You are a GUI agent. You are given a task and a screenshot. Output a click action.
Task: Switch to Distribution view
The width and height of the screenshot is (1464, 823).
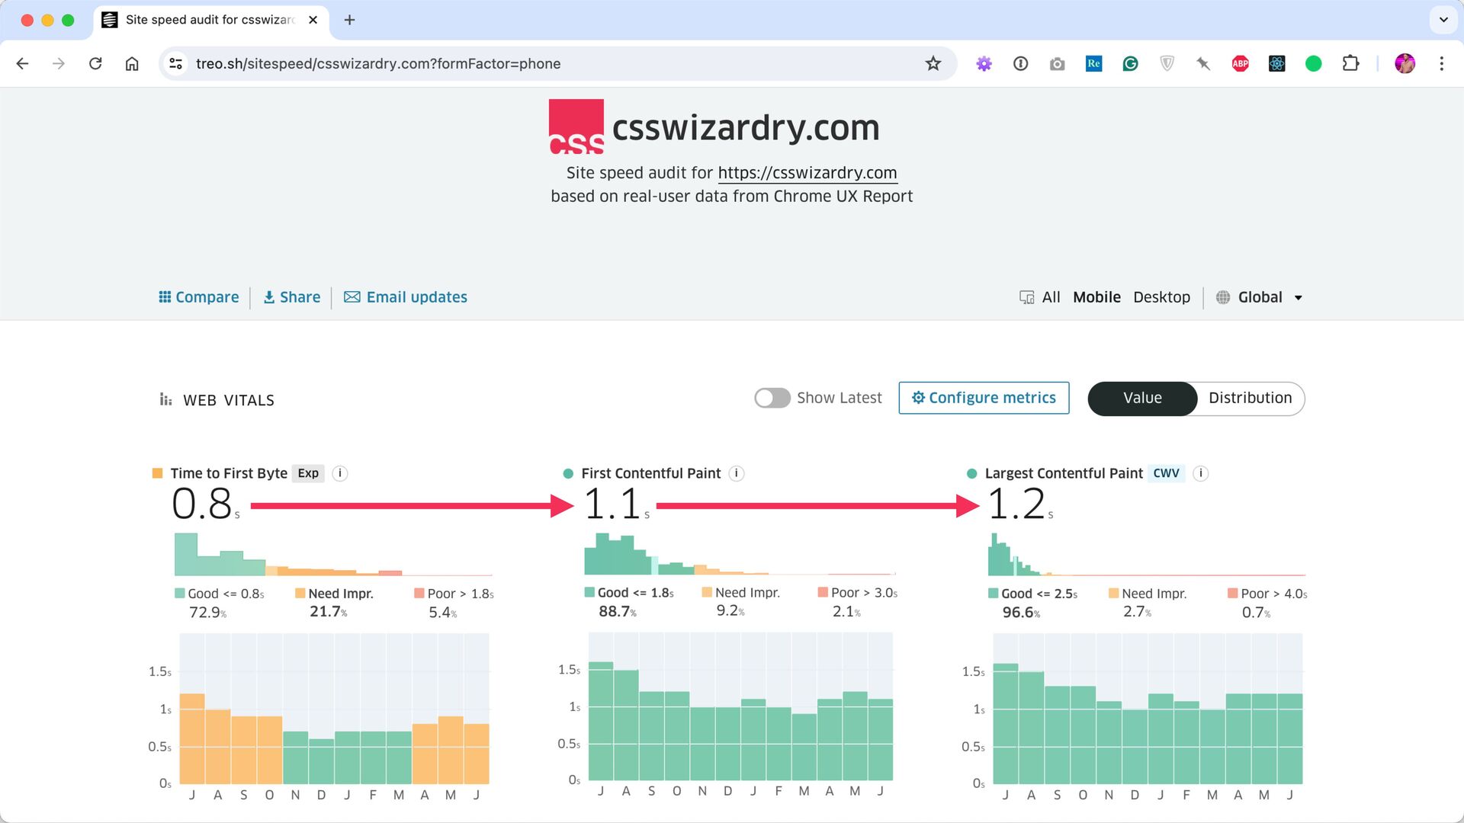pos(1250,399)
